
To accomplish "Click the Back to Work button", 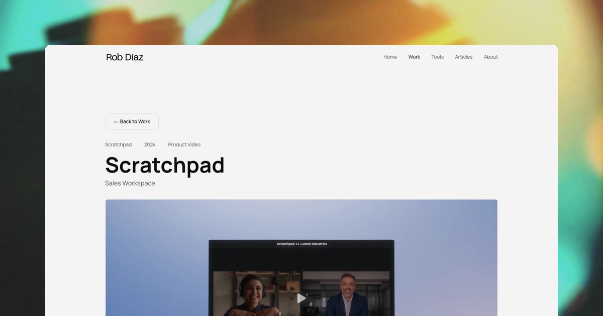I will (x=132, y=121).
